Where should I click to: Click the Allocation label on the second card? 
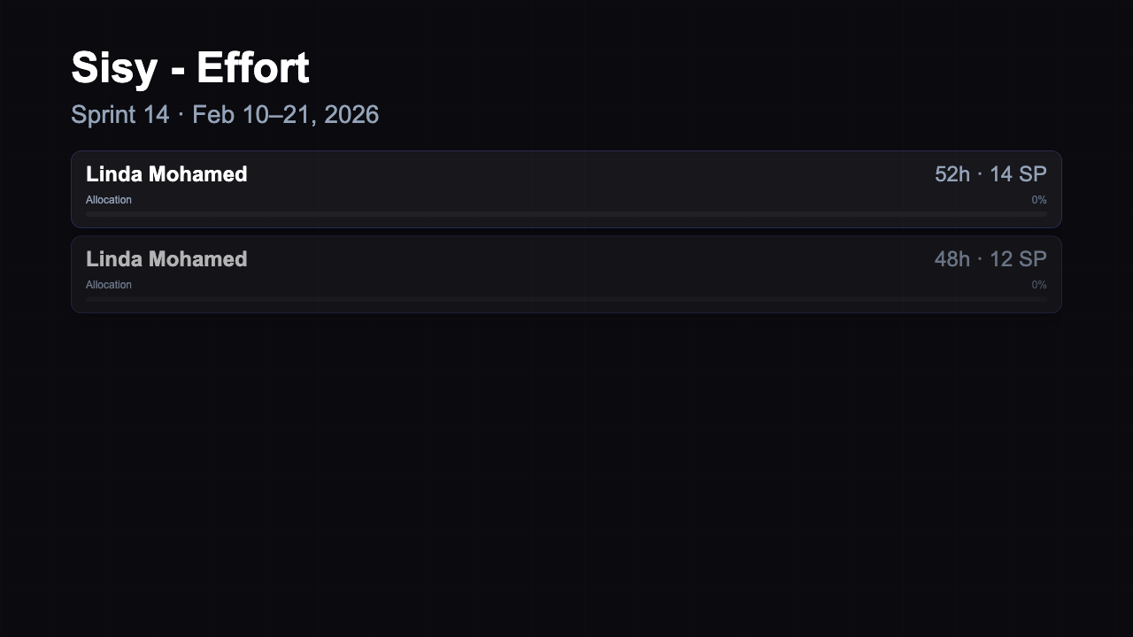pos(108,285)
